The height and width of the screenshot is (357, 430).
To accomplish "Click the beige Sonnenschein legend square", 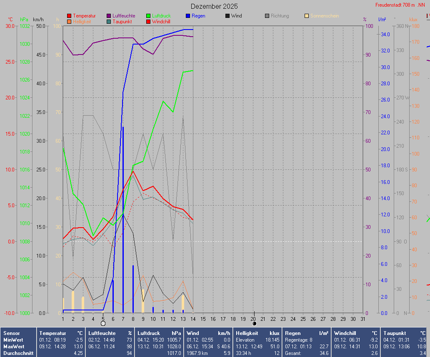I will (x=307, y=16).
